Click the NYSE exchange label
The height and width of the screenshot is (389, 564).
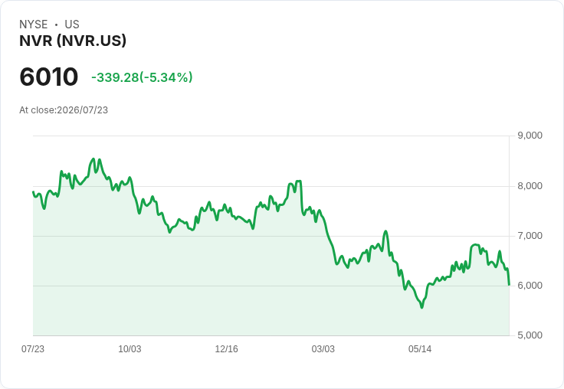[34, 25]
